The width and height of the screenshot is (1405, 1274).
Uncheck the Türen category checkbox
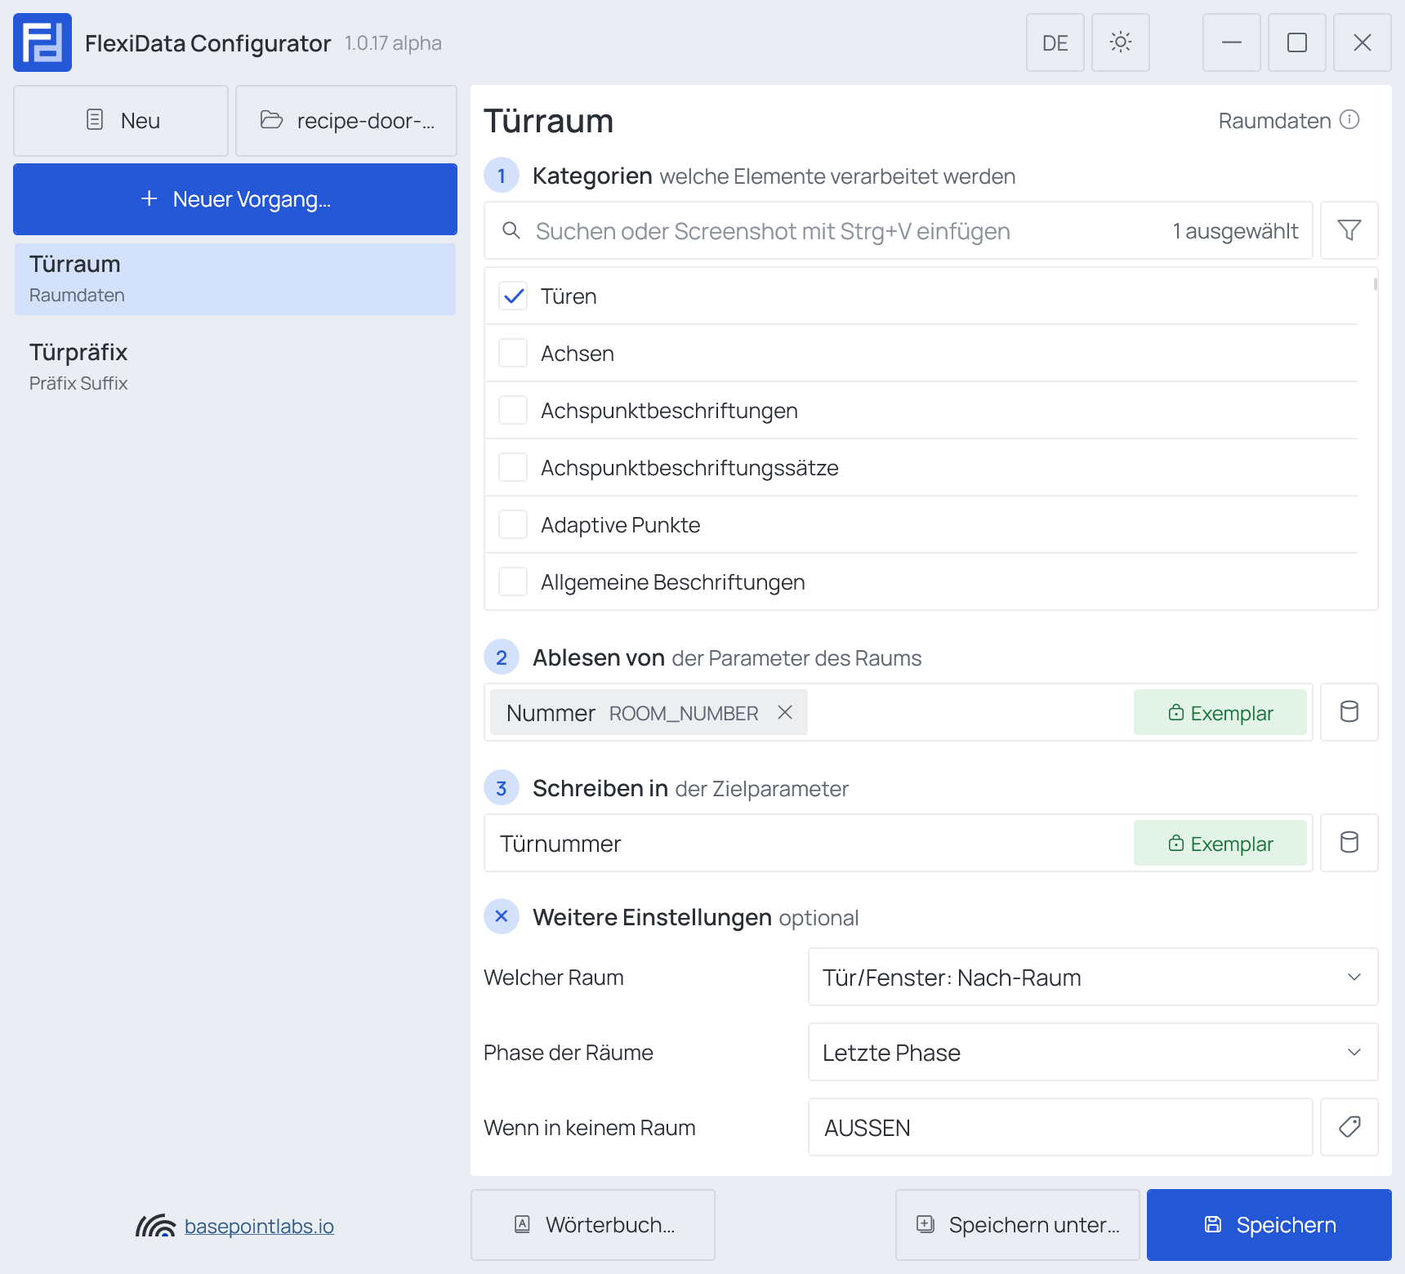[513, 296]
